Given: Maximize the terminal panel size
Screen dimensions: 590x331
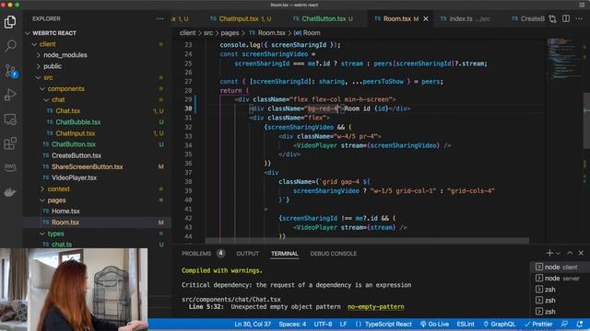Looking at the screenshot, I should point(570,254).
